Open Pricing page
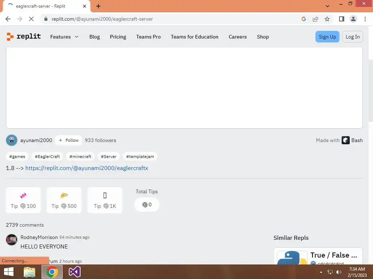The width and height of the screenshot is (373, 279). point(118,37)
